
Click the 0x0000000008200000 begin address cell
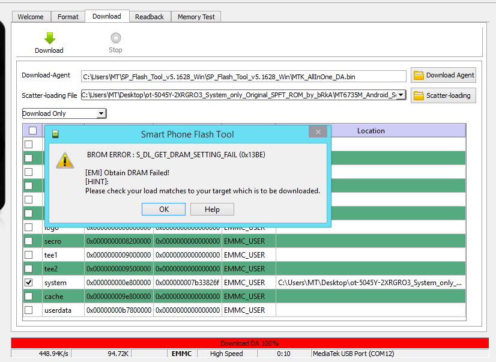point(119,241)
